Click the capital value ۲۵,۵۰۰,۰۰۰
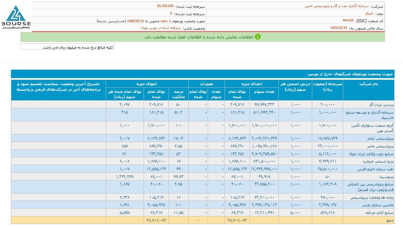The height and width of the screenshot is (228, 403). 327,169
